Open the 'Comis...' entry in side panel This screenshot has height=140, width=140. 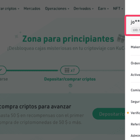135,90
